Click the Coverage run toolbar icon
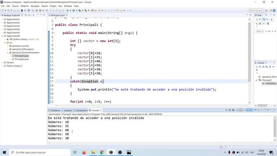This screenshot has height=156, width=277. [x=80, y=10]
